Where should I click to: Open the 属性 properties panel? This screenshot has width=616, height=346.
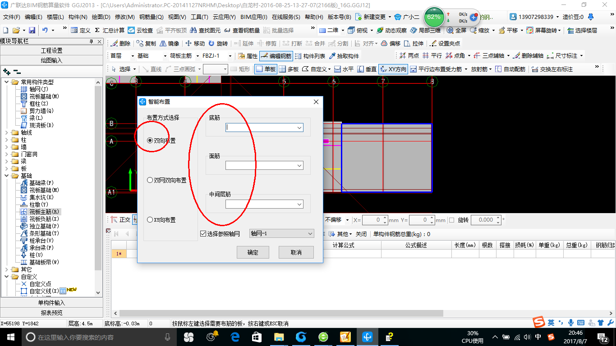pos(248,56)
